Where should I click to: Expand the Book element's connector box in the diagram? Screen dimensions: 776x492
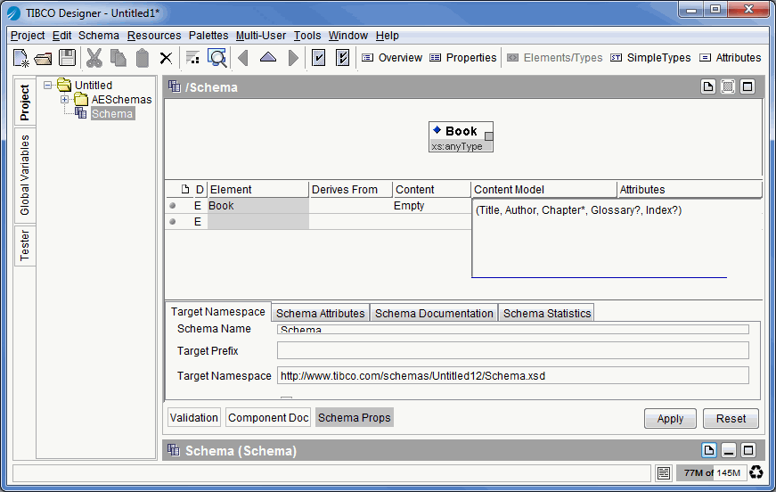[x=488, y=136]
